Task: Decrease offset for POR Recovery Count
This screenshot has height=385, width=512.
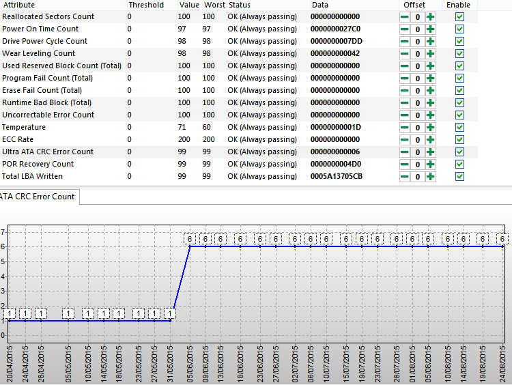Action: pyautogui.click(x=405, y=164)
